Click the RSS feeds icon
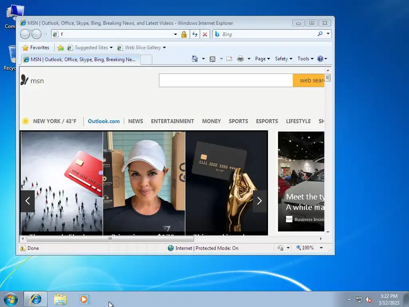This screenshot has height=307, width=409. pyautogui.click(x=212, y=59)
